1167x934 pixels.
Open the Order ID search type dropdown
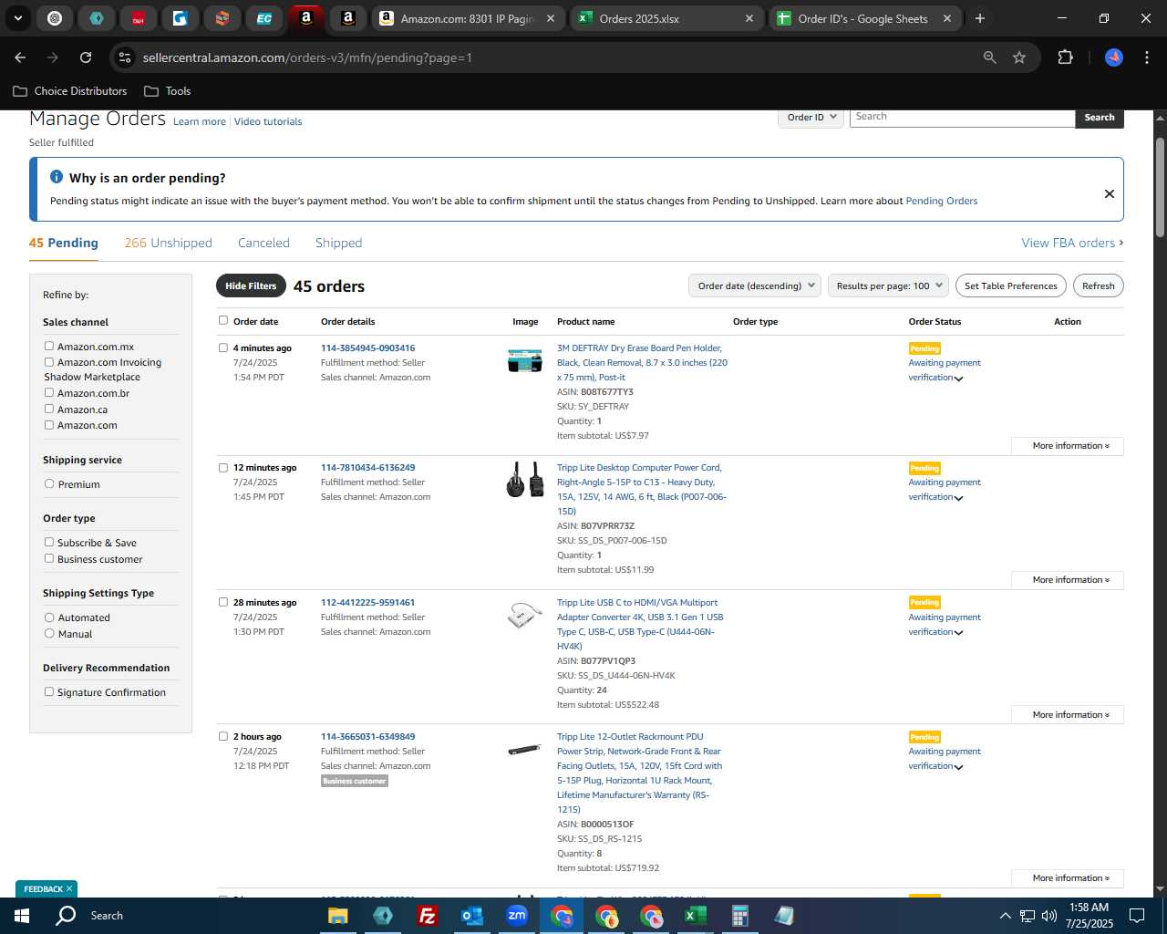(811, 117)
